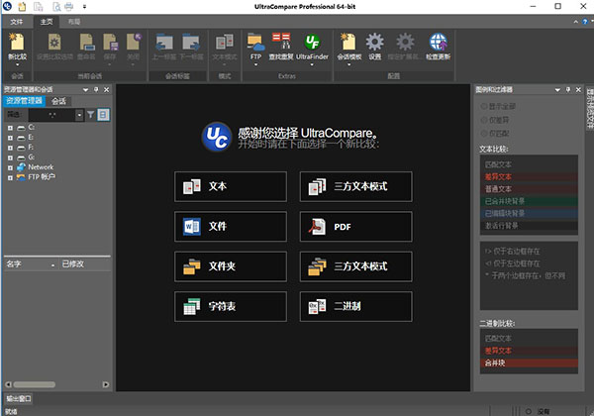
Task: Toggle the list view icon beside the filter
Action: pyautogui.click(x=103, y=115)
